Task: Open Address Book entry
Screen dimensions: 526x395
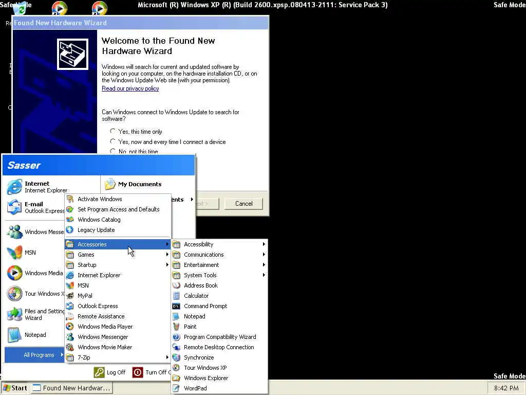Action: [x=219, y=285]
